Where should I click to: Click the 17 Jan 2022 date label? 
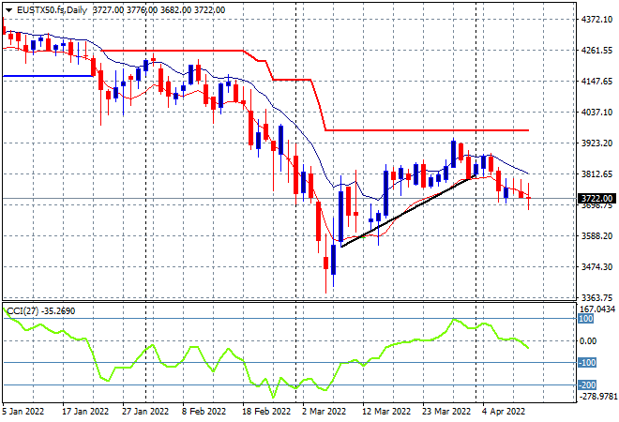84,412
